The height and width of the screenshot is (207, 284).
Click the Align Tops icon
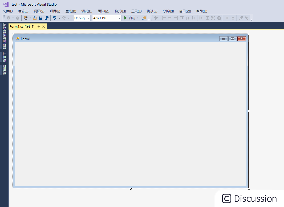(x=182, y=18)
